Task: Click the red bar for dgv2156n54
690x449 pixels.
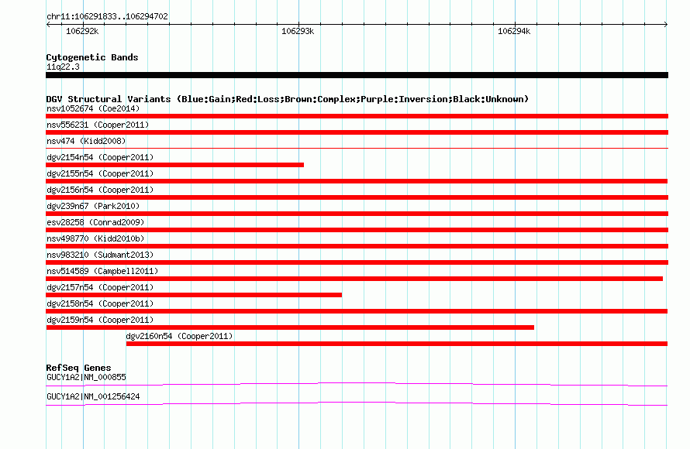Action: (x=357, y=197)
